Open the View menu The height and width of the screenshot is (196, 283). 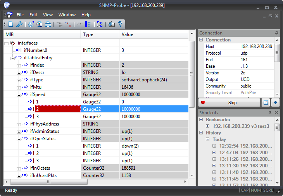[x=48, y=15]
